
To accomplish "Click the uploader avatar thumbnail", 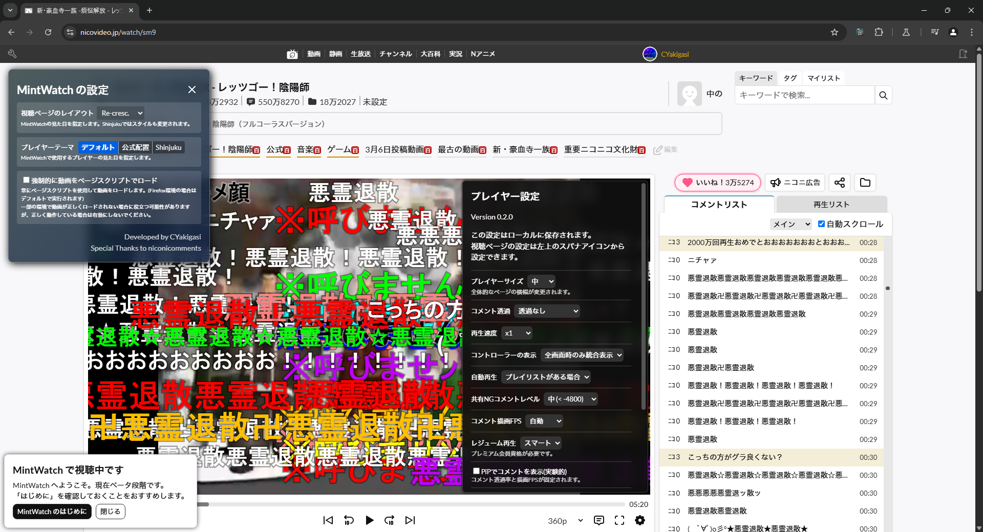I will click(689, 94).
